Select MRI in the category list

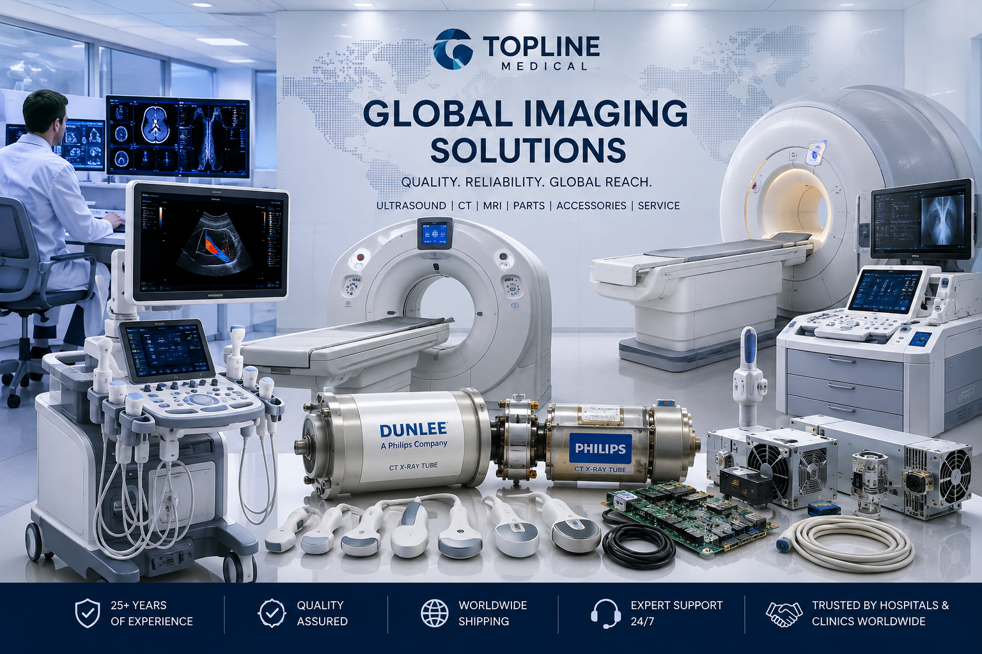pyautogui.click(x=492, y=206)
